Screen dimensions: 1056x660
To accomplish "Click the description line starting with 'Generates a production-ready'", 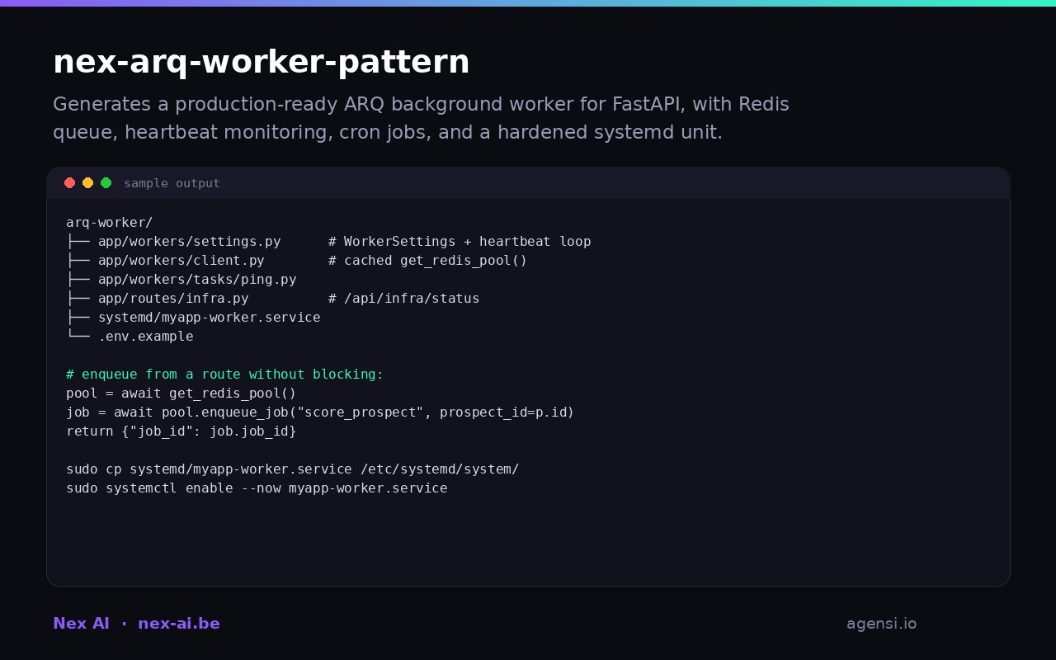I will click(421, 105).
